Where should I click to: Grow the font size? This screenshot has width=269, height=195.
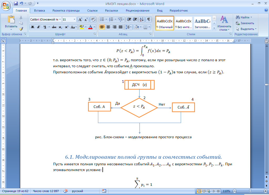tap(80, 19)
